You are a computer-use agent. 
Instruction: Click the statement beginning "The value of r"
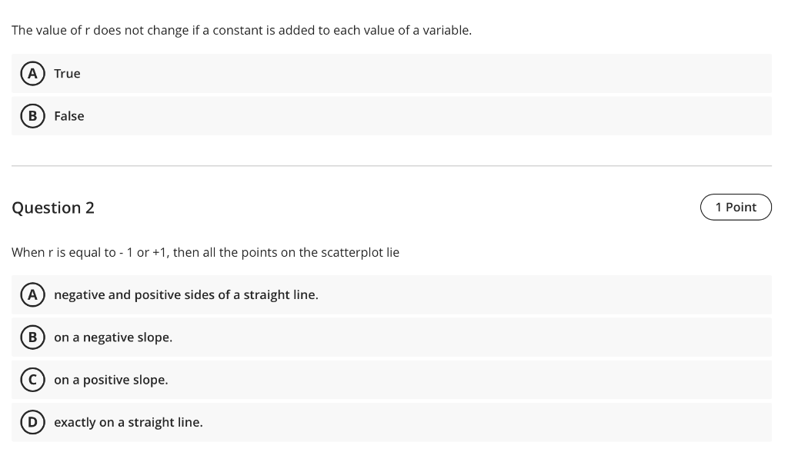point(242,30)
